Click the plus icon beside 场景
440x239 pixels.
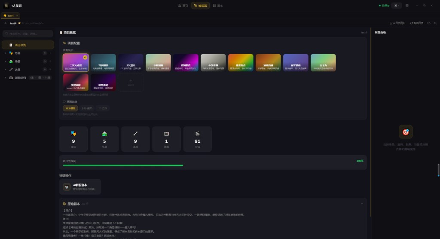pos(50,61)
